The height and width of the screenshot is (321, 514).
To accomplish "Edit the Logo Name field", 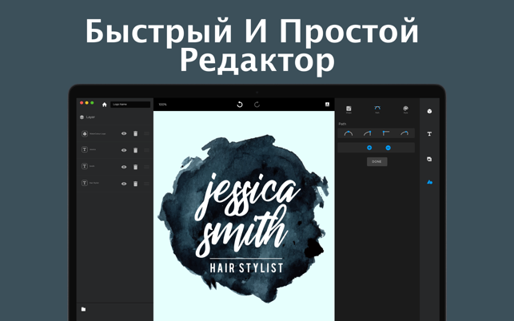I will coord(130,105).
